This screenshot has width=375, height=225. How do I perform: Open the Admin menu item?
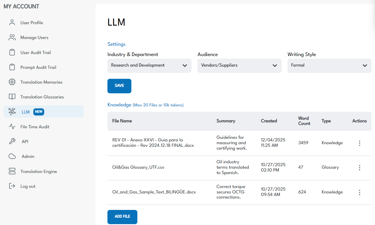28,156
